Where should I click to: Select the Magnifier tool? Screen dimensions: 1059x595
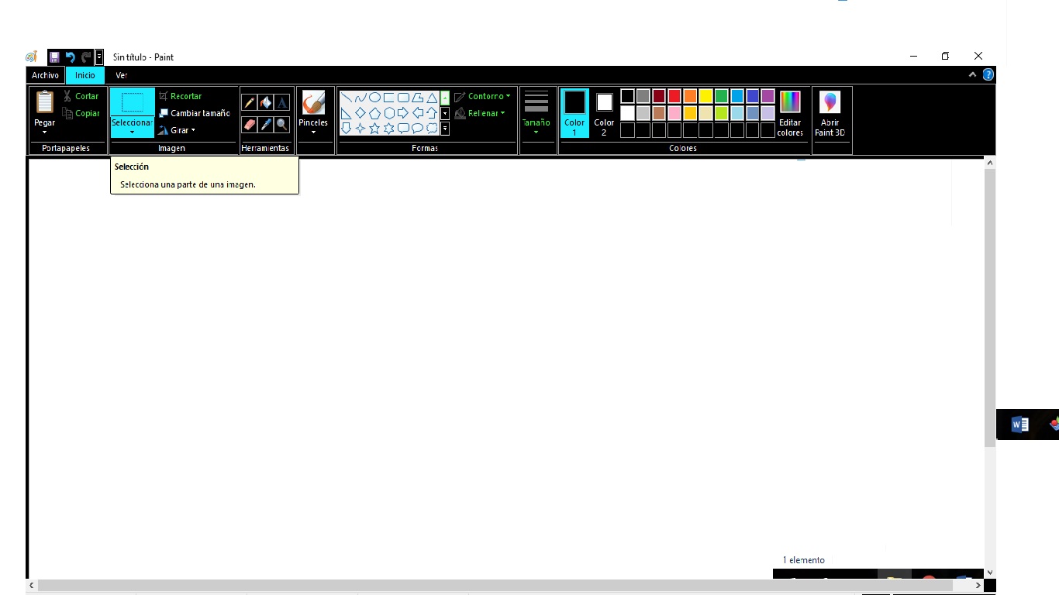coord(281,124)
